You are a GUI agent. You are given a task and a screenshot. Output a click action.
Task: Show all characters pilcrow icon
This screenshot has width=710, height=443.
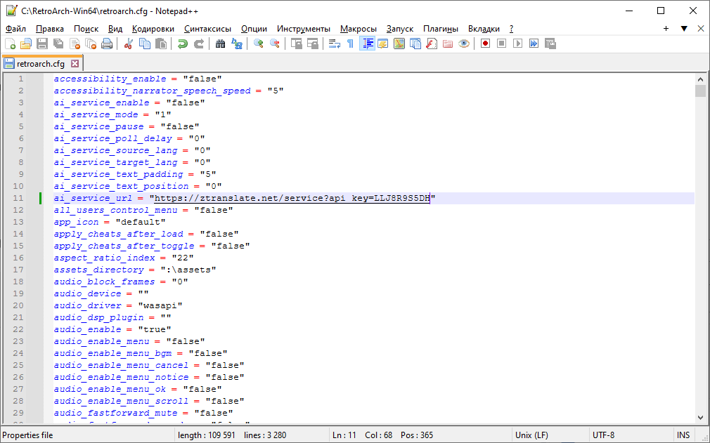click(x=350, y=44)
